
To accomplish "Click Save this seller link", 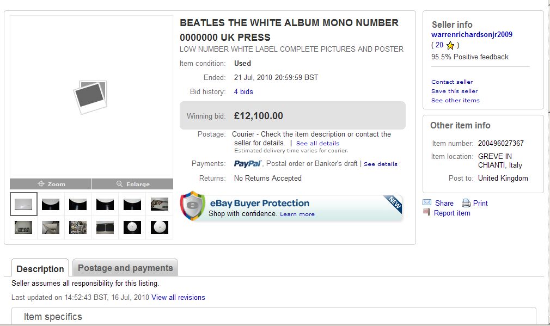I will click(454, 91).
